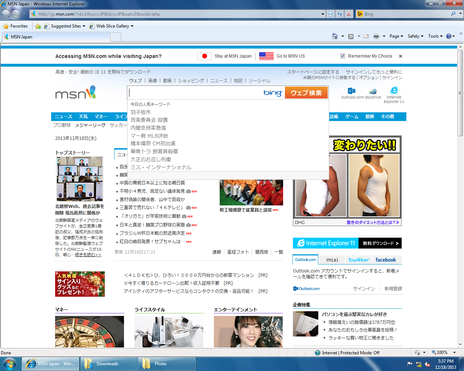464x371 pixels.
Task: Click the 新規登録 link
Action: pyautogui.click(x=393, y=289)
